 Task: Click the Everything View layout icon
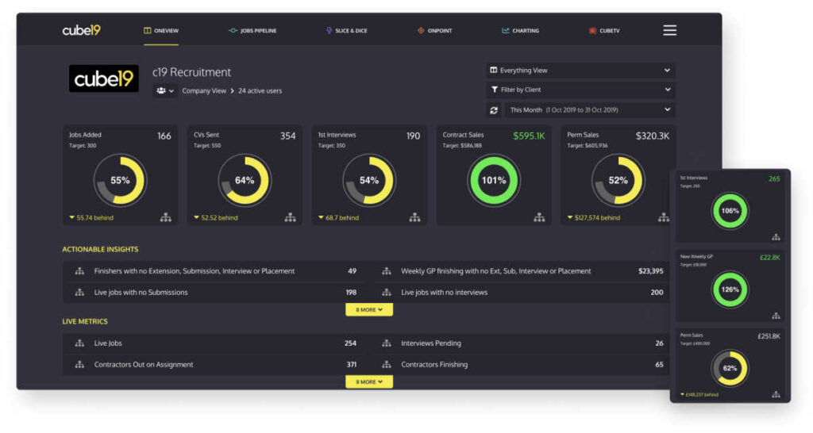(x=494, y=70)
